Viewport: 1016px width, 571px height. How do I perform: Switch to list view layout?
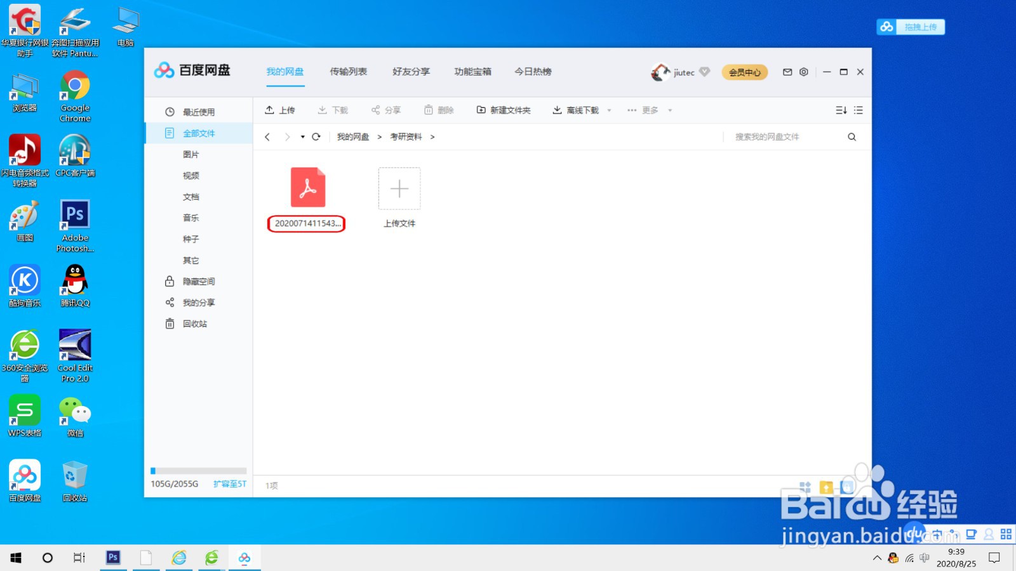pos(859,110)
